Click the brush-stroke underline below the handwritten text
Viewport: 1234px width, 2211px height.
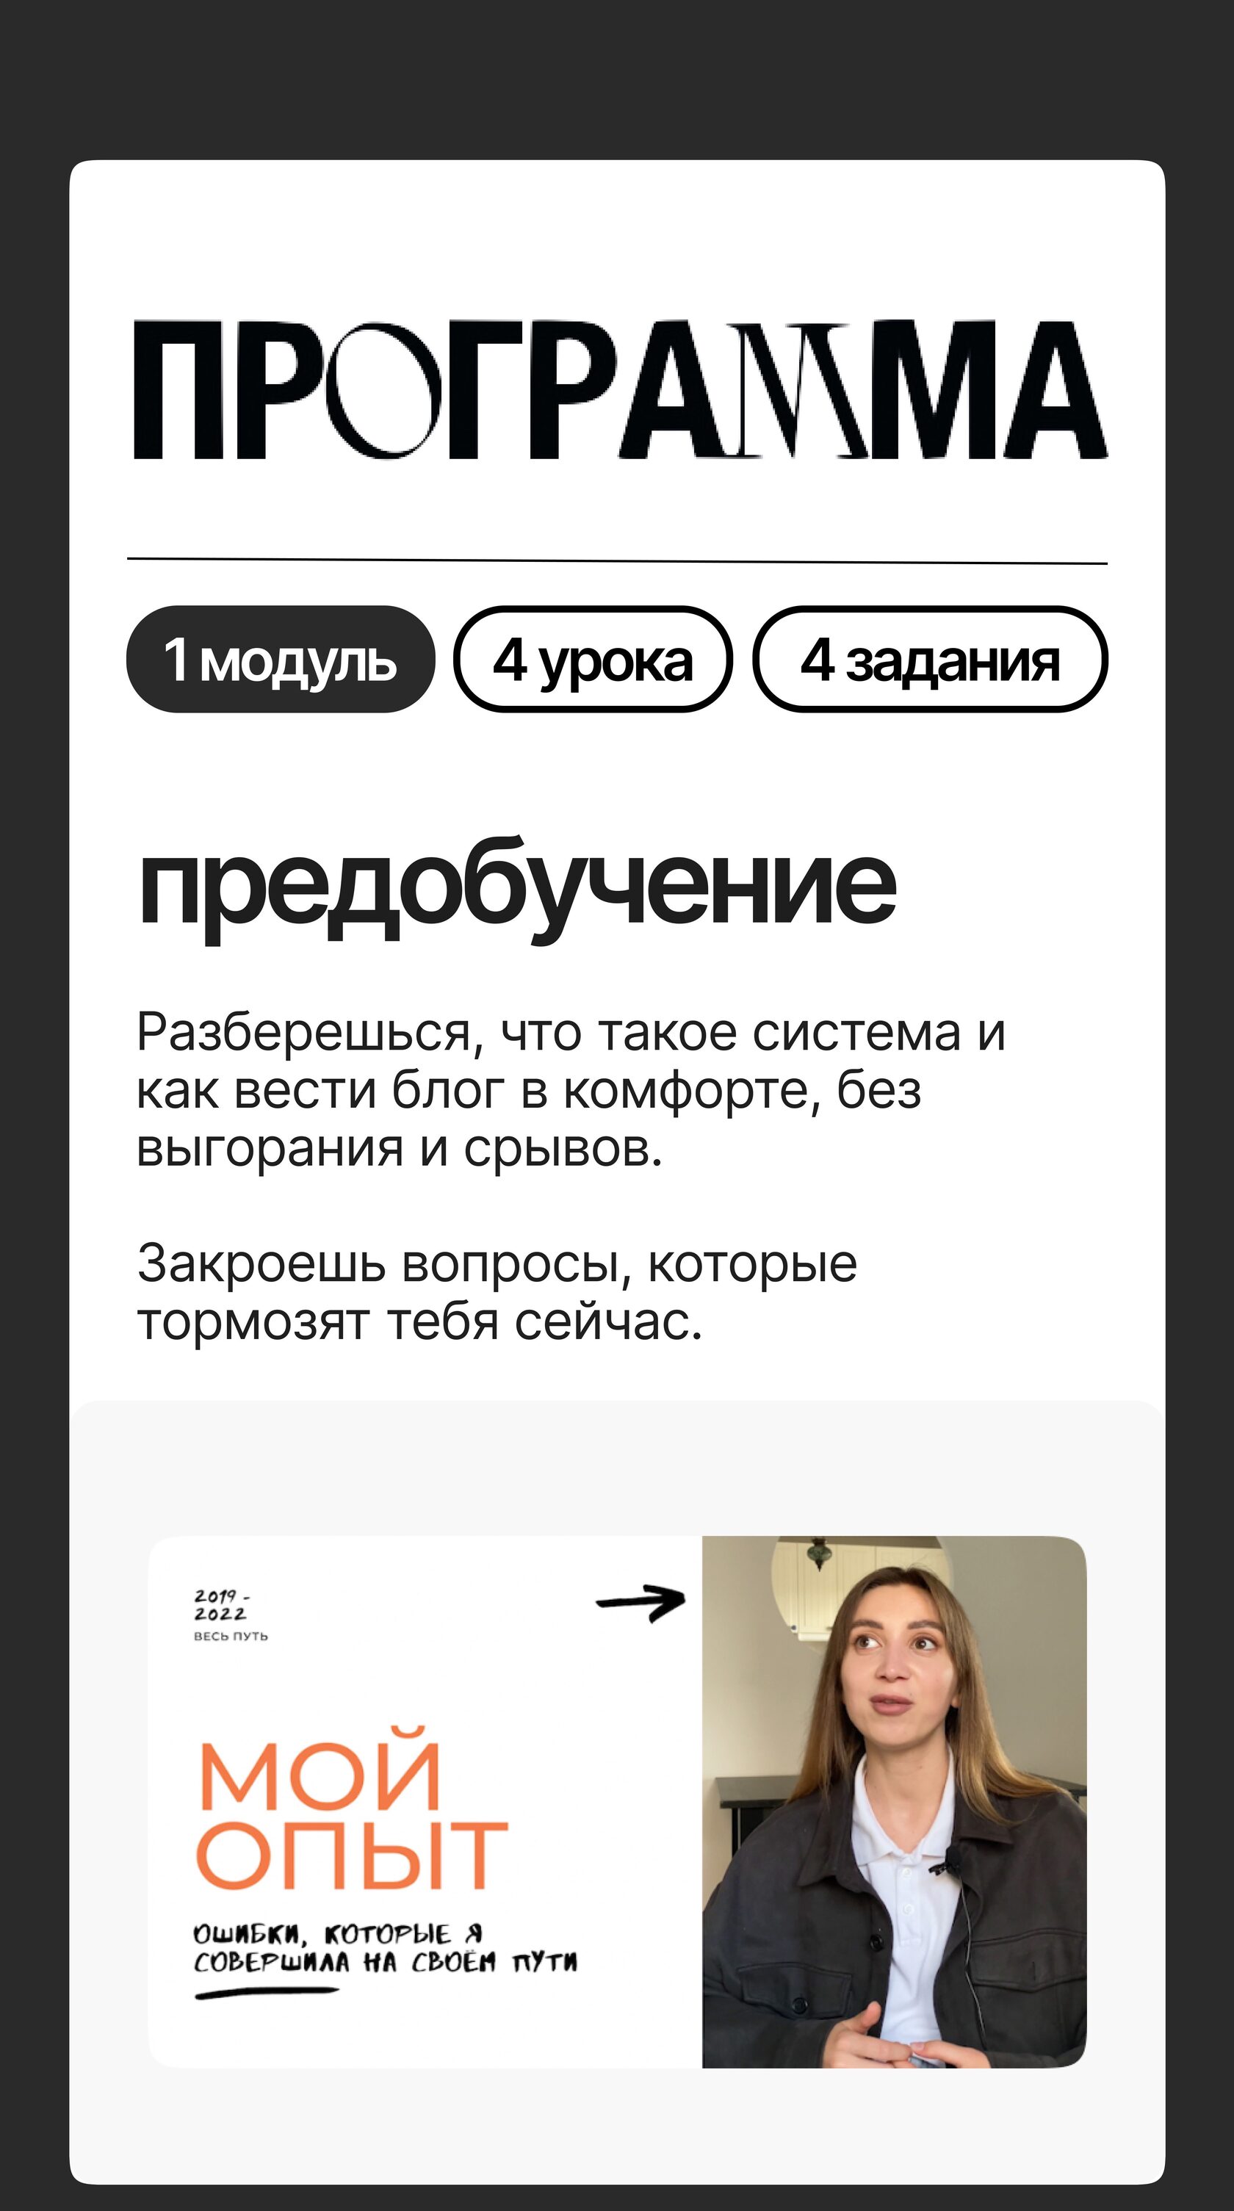[267, 1993]
